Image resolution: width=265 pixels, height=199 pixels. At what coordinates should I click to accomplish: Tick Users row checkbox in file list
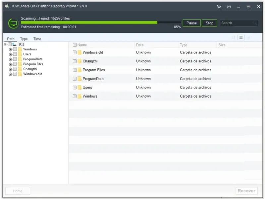[75, 88]
